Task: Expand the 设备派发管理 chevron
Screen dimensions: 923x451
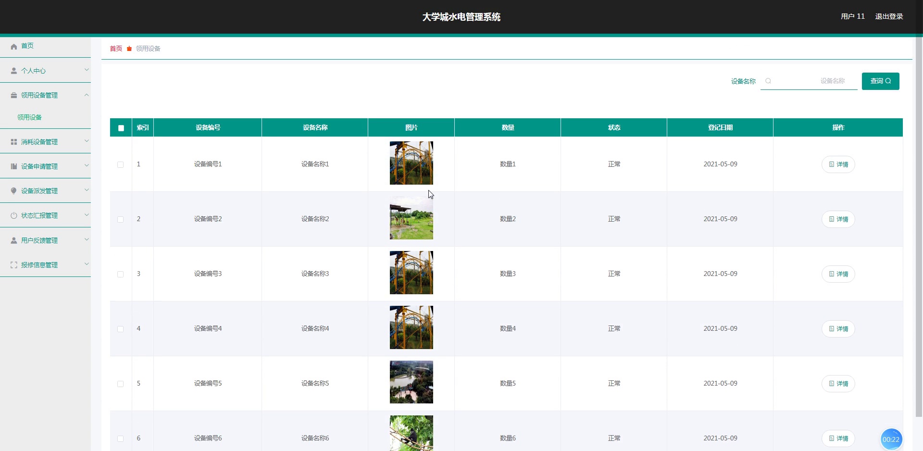Action: click(87, 190)
